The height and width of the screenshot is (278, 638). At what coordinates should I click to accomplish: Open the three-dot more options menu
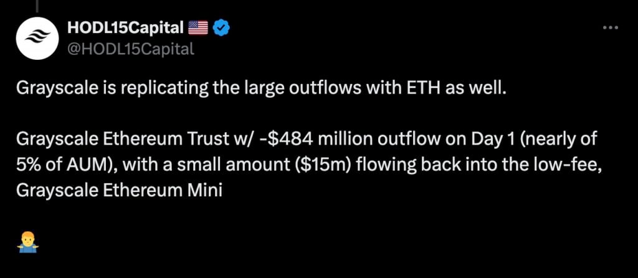pos(610,27)
